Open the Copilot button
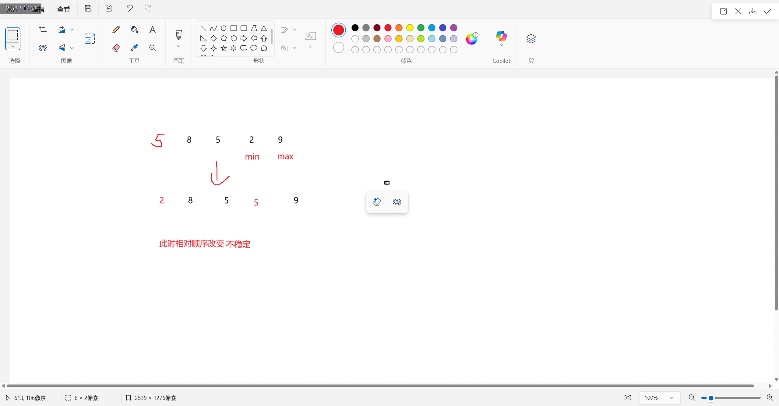 pos(501,36)
